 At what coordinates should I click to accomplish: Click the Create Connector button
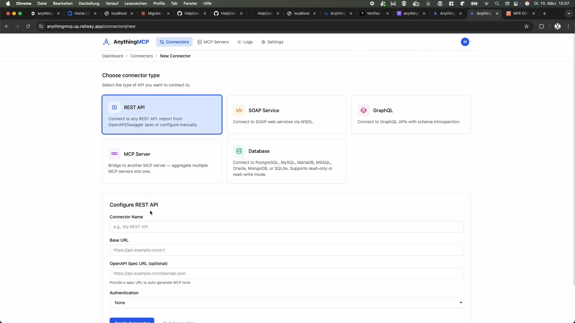point(132,321)
